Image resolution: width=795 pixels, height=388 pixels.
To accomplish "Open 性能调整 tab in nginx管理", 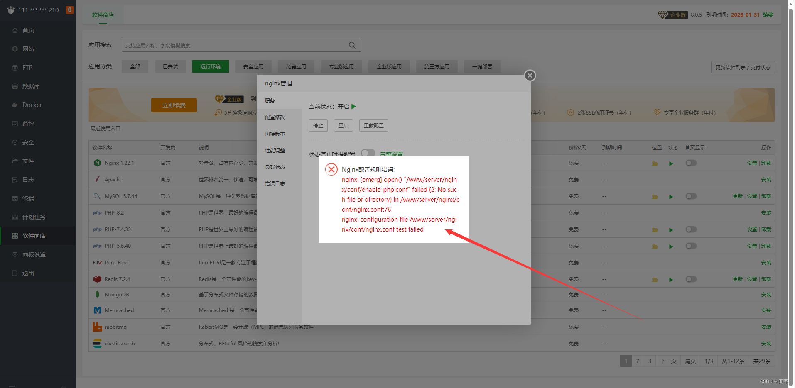I will 280,151.
